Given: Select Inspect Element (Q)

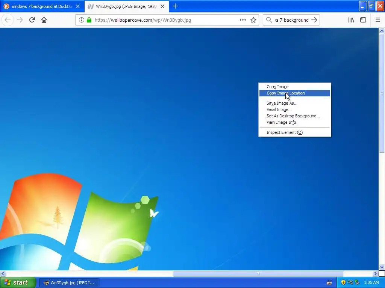Looking at the screenshot, I should [x=295, y=132].
